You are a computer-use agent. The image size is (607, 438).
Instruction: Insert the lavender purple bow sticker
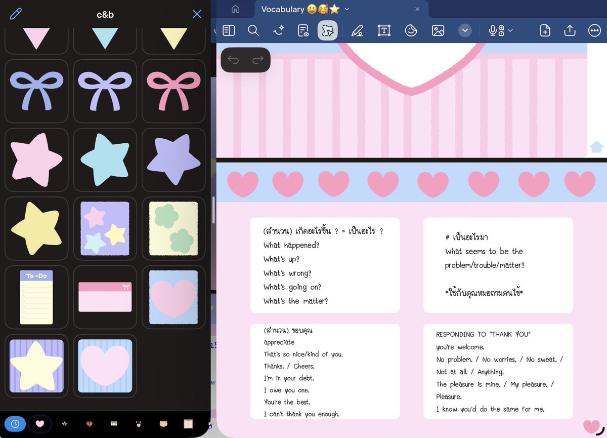tap(105, 91)
